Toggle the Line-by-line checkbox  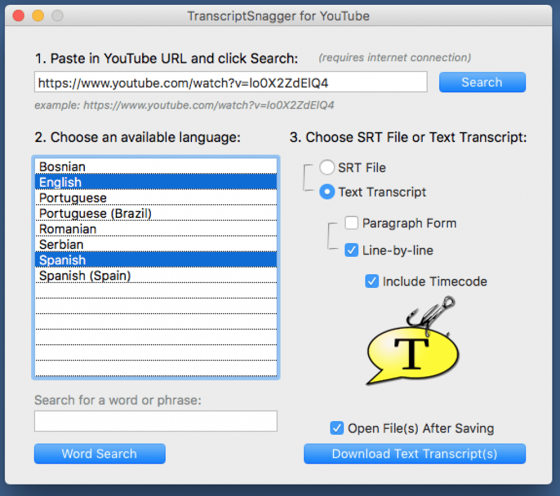click(x=352, y=250)
